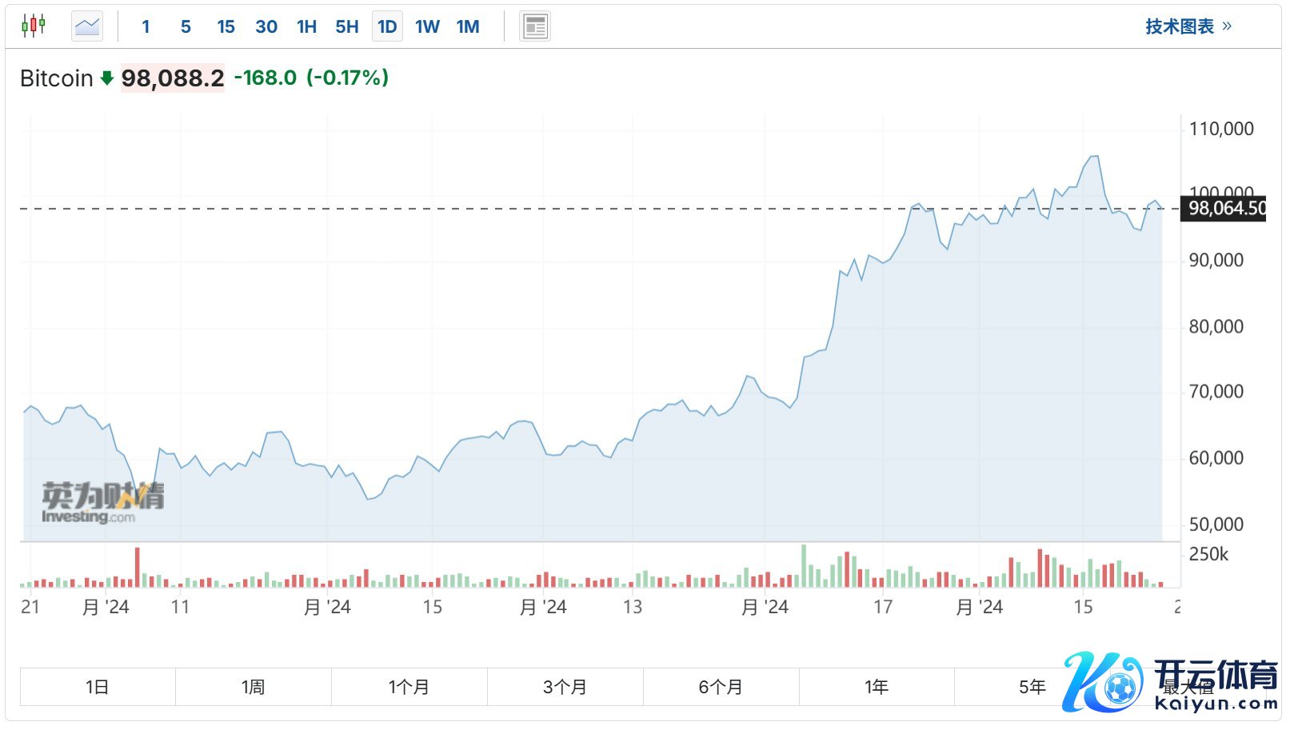Screen dimensions: 1290x730
Task: Click the green down arrow beside Bitcoin
Action: tap(107, 78)
